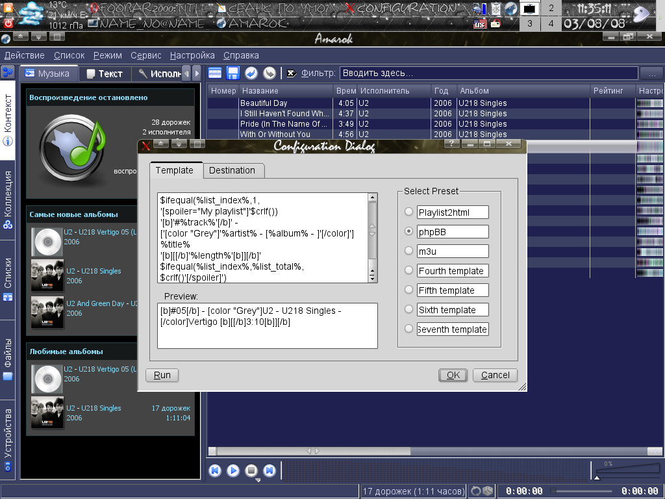Open the U2 - U218 Singles newest album cover
This screenshot has width=665, height=499.
tap(47, 275)
